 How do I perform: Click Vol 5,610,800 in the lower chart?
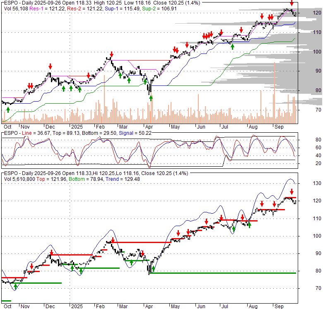19,179
